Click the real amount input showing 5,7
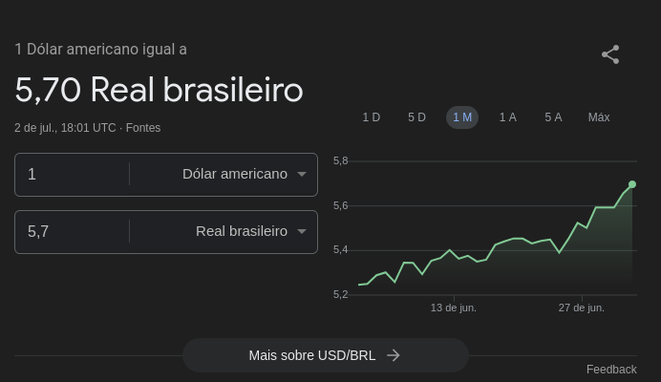This screenshot has height=382, width=661. [72, 231]
